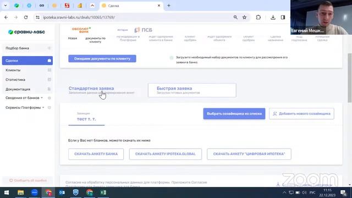Toggle the browser side panel icon
The width and height of the screenshot is (352, 198).
(283, 17)
